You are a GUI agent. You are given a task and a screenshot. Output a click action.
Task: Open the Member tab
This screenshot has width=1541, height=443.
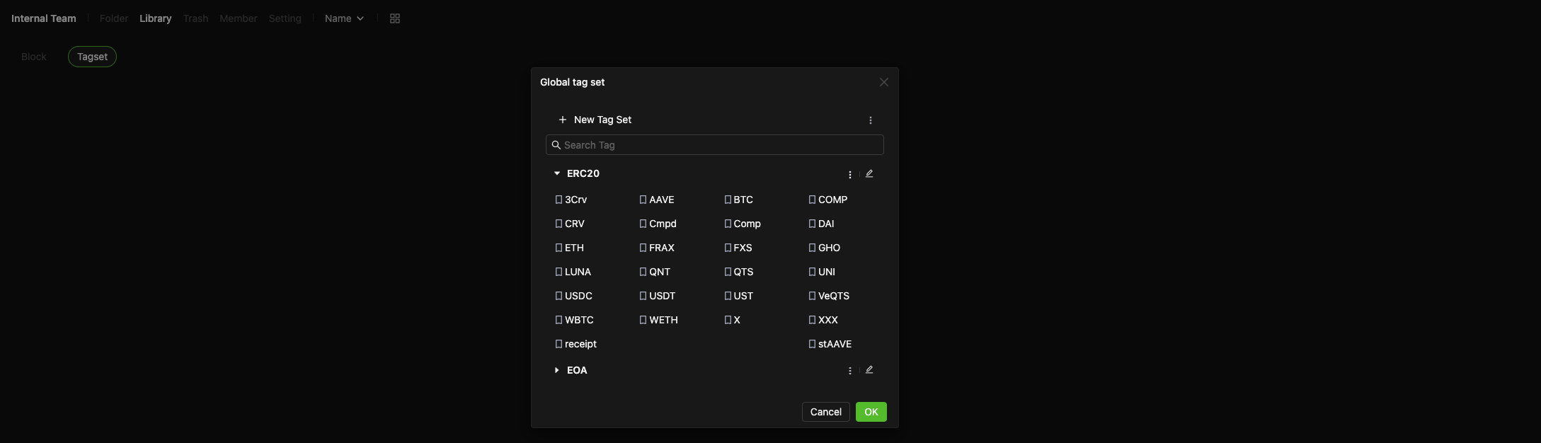tap(238, 18)
